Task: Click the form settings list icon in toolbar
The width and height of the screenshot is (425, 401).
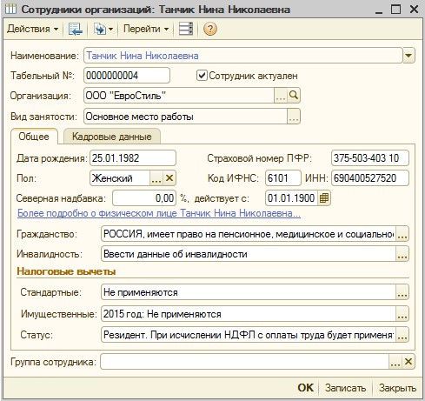Action: (x=186, y=29)
